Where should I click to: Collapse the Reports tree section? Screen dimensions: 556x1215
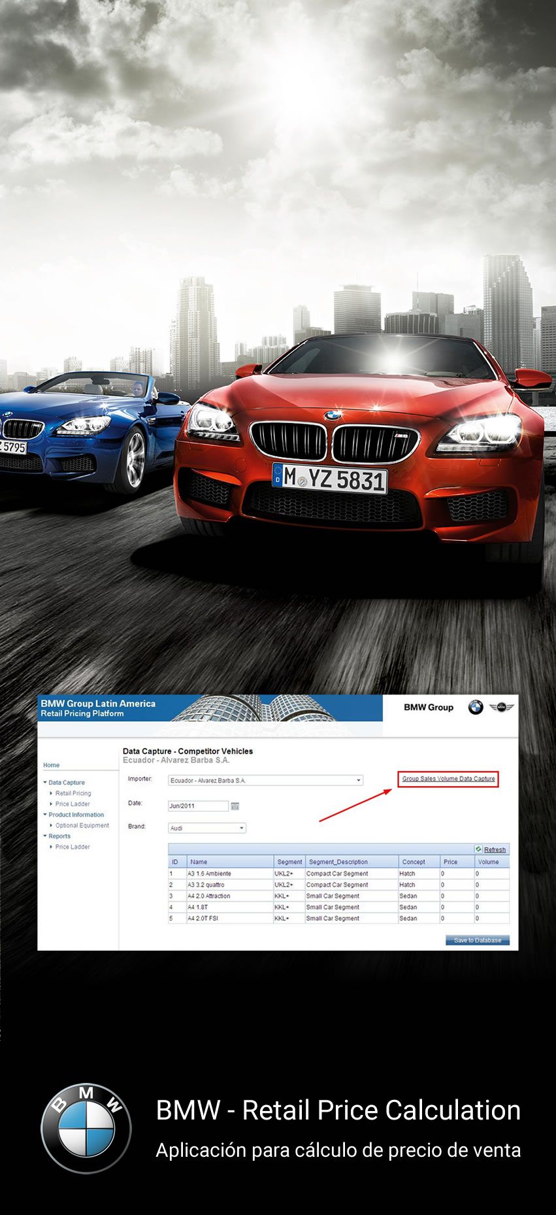(x=45, y=836)
